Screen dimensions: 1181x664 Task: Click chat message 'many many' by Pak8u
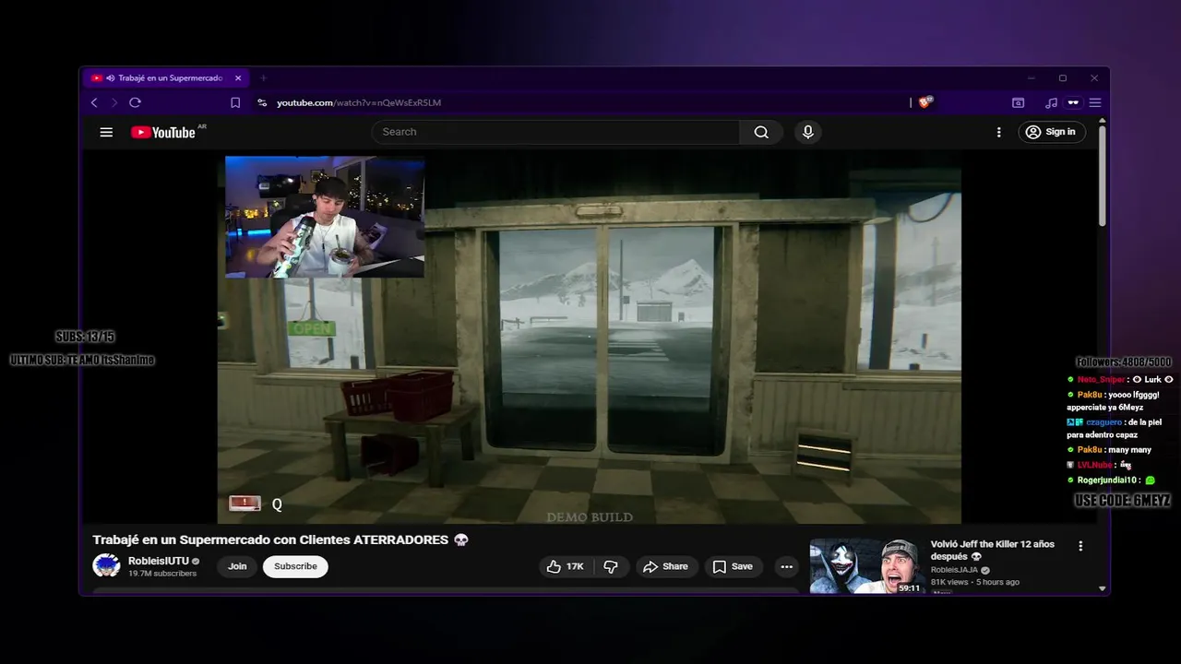(1109, 449)
